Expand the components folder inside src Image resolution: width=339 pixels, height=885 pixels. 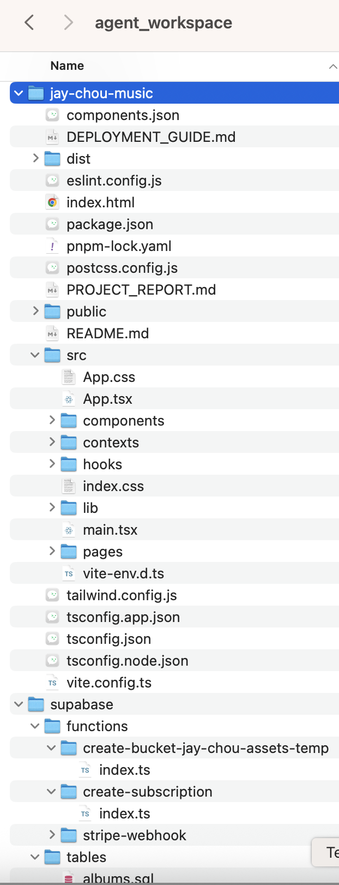52,420
